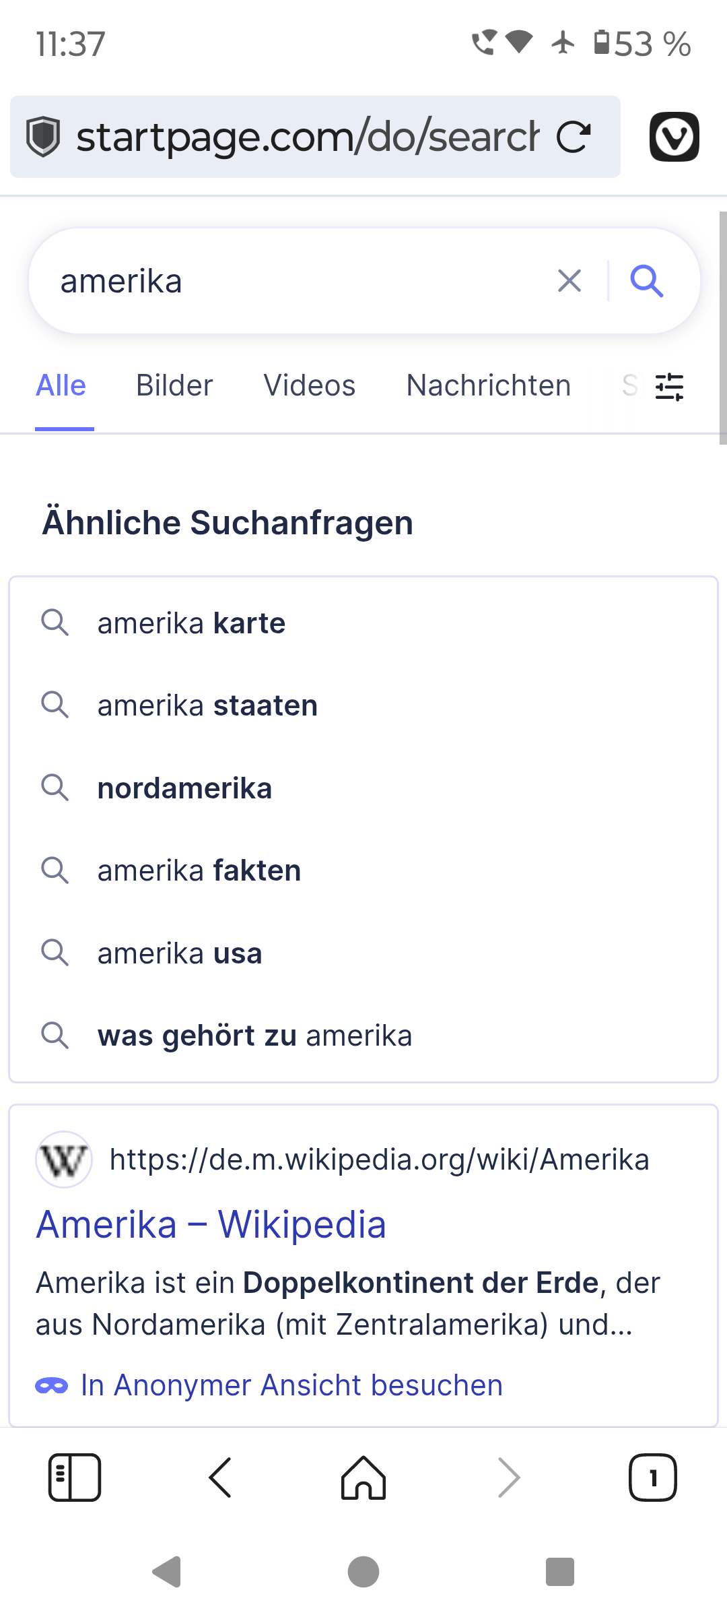The height and width of the screenshot is (1617, 727).
Task: Select the 'amerika karte' suggestion
Action: point(192,623)
